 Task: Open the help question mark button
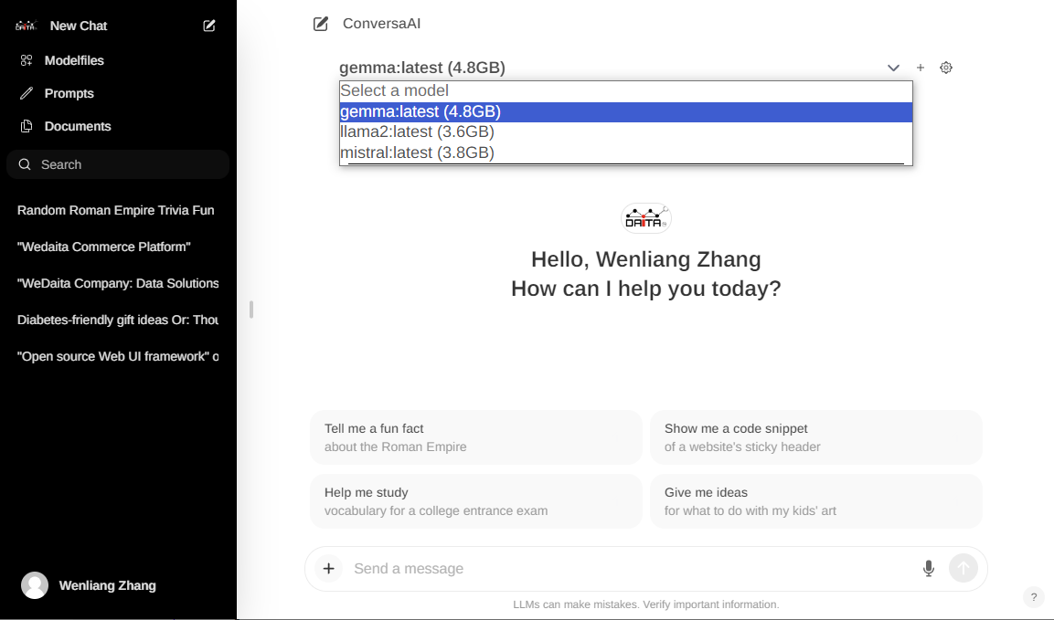pyautogui.click(x=1033, y=597)
